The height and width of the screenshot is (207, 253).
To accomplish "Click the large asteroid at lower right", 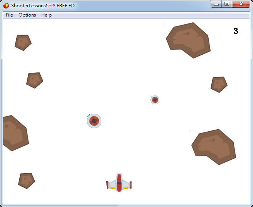I will point(214,147).
